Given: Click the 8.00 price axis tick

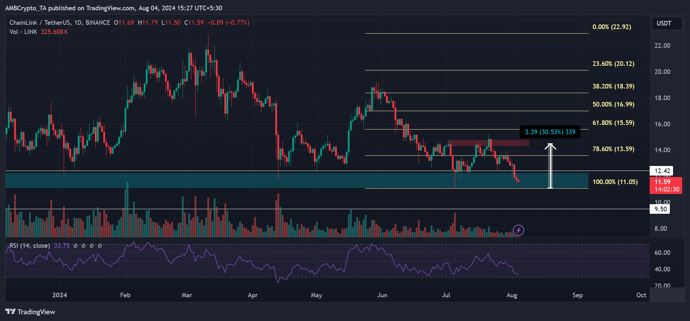Looking at the screenshot, I should 661,229.
